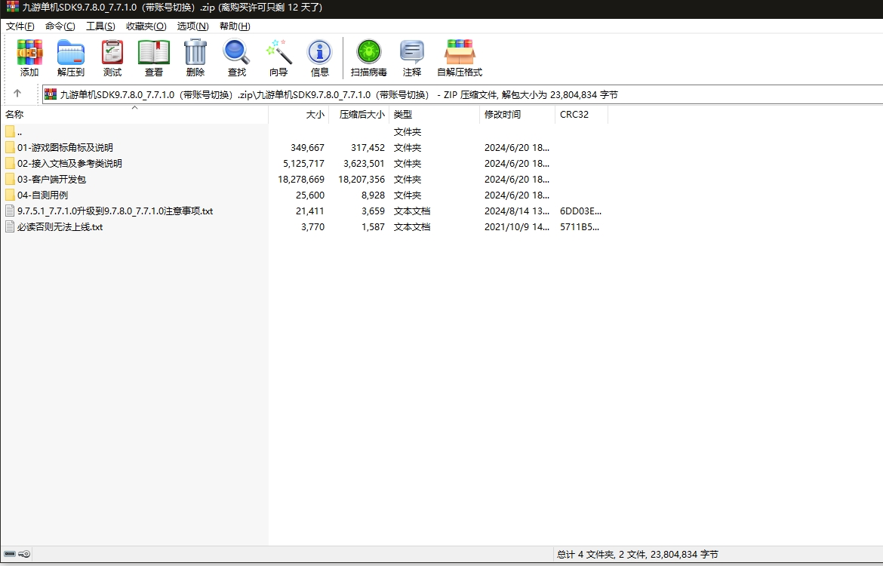Viewport: 883px width, 566px height.
Task: Start 扫描病毒 (Virus Scan) tool
Action: (369, 57)
